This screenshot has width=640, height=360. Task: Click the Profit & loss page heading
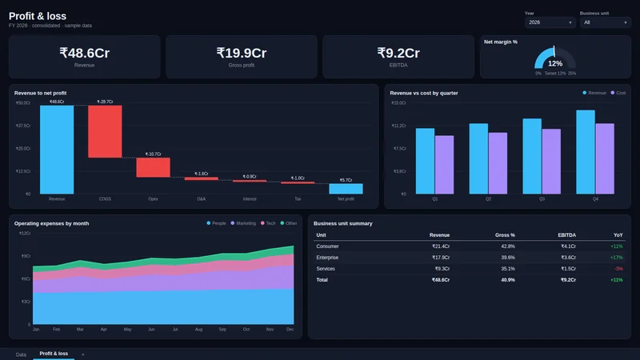pyautogui.click(x=38, y=16)
